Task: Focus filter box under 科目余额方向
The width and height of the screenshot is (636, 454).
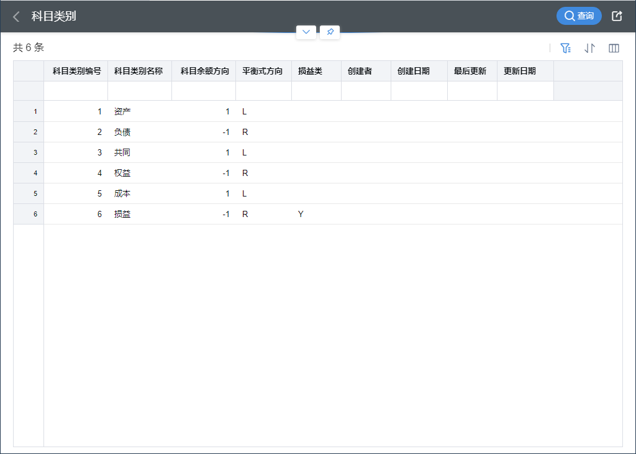Action: pyautogui.click(x=204, y=91)
